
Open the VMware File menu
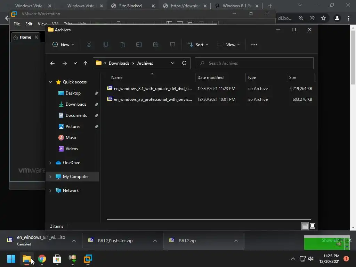[x=17, y=24]
